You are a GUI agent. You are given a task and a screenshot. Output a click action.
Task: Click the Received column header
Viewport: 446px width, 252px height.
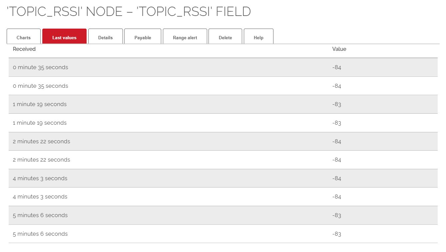click(x=24, y=49)
